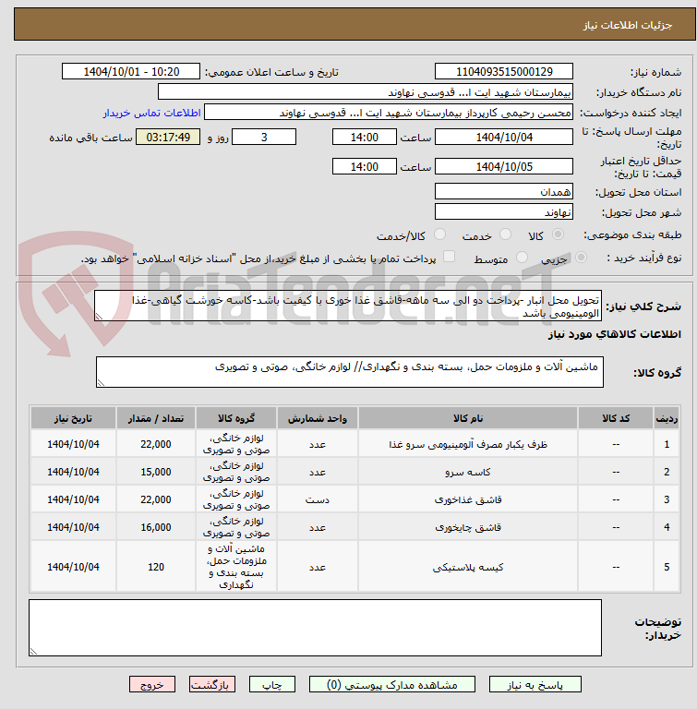Viewport: 697px width, 709px height.
Task: Click the buyer organization name field
Action: click(x=366, y=91)
